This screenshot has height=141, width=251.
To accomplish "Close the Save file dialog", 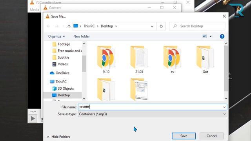I will coord(224,16).
